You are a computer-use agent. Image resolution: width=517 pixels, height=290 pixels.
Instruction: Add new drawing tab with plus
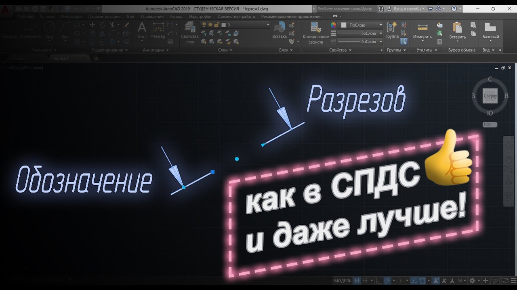click(96, 58)
